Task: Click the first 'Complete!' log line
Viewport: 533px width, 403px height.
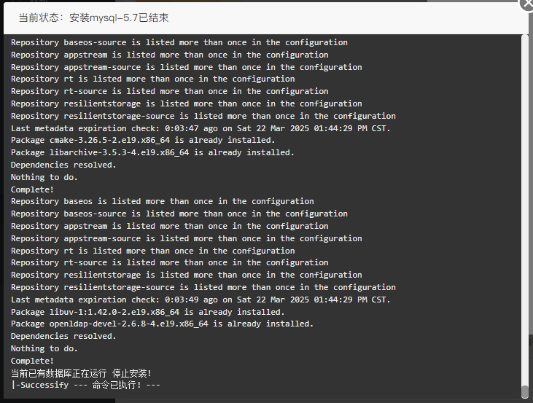Action: pyautogui.click(x=32, y=189)
